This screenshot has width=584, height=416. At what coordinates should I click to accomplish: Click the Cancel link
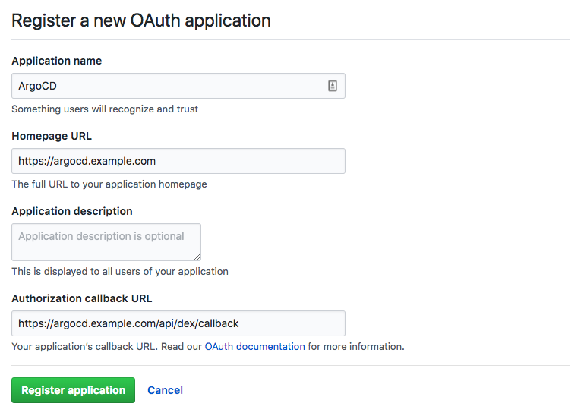pyautogui.click(x=165, y=390)
